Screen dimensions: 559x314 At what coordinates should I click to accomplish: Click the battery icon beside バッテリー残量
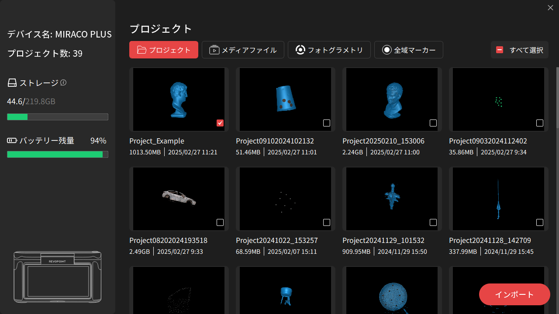pyautogui.click(x=12, y=140)
